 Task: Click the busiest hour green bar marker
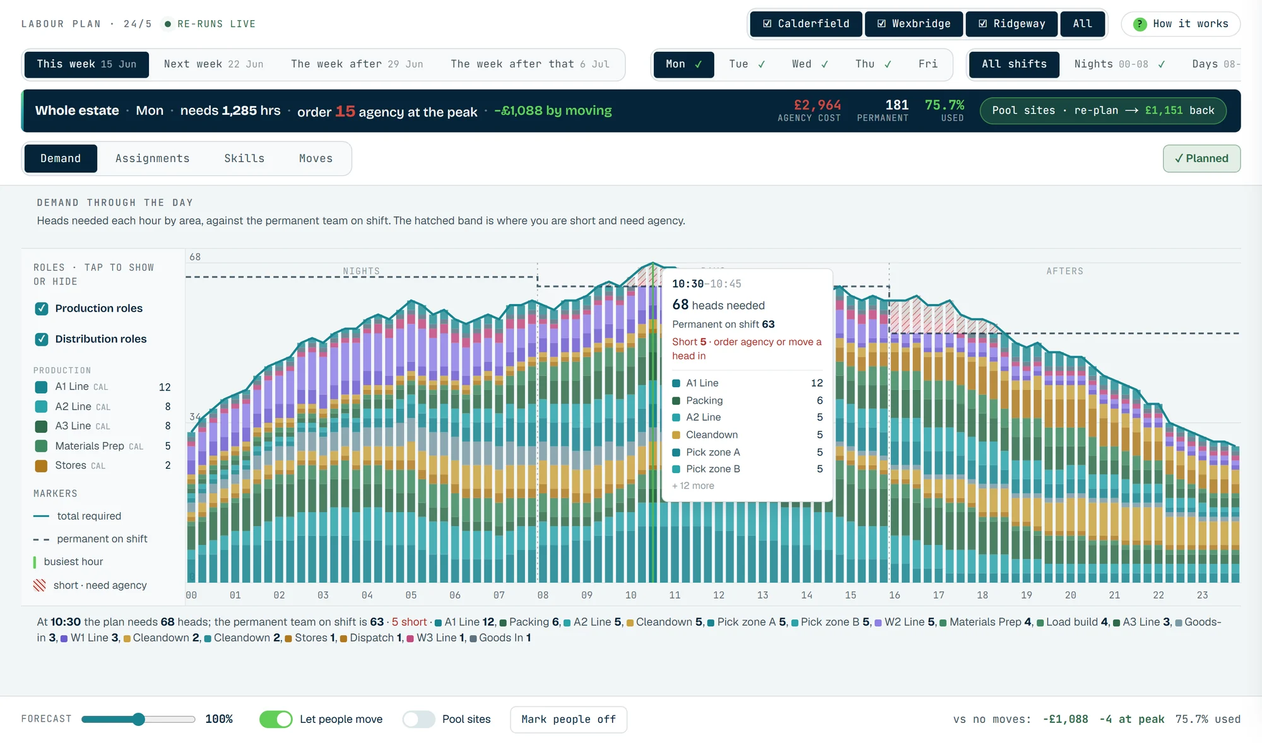[35, 561]
